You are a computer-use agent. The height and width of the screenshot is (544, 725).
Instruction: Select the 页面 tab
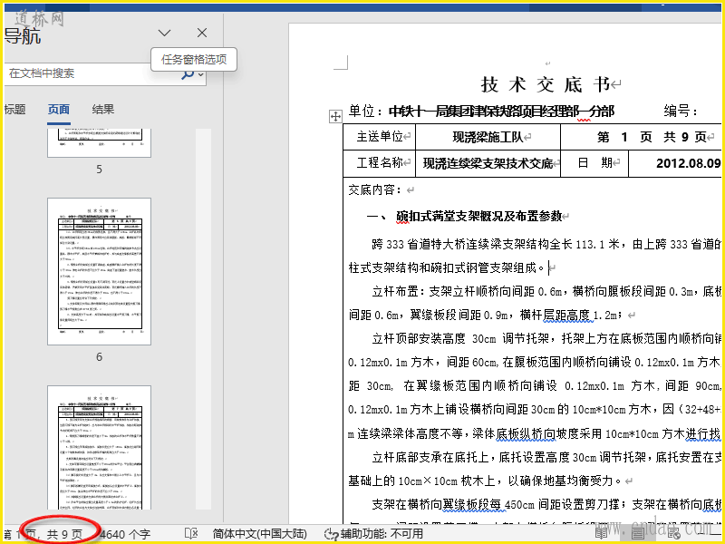(59, 110)
